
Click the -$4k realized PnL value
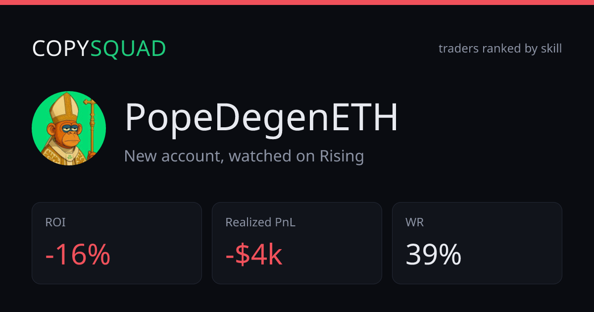pos(254,255)
